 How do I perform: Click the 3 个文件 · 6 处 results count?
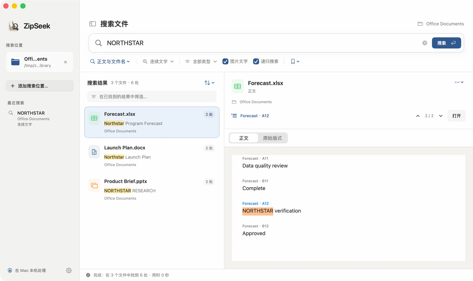[125, 83]
